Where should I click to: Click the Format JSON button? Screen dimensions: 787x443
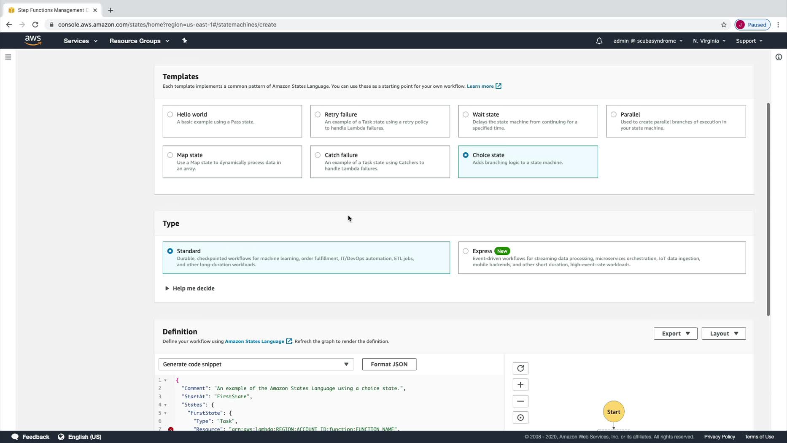coord(389,364)
